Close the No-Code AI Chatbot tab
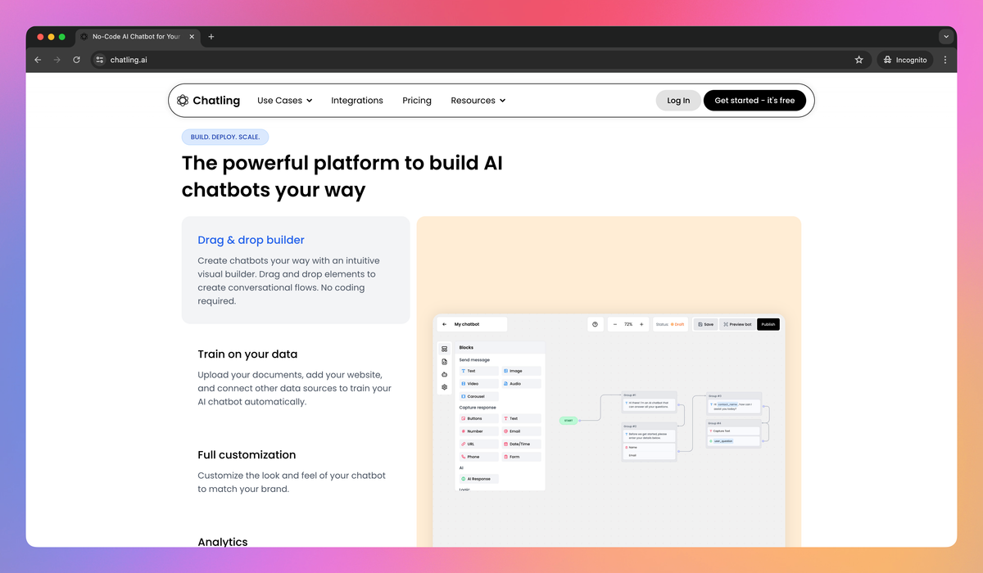The height and width of the screenshot is (573, 983). pos(192,37)
